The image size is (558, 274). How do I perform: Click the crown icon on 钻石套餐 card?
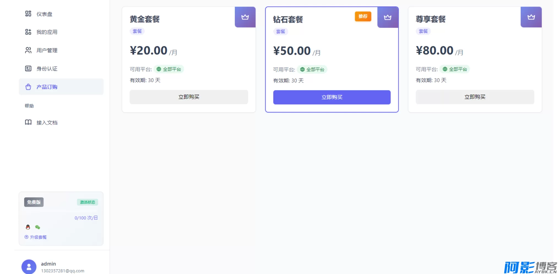click(x=387, y=18)
